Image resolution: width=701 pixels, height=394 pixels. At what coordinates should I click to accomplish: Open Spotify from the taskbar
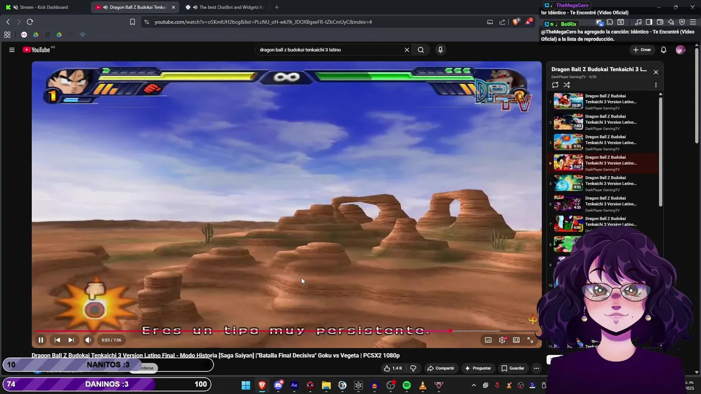click(406, 385)
